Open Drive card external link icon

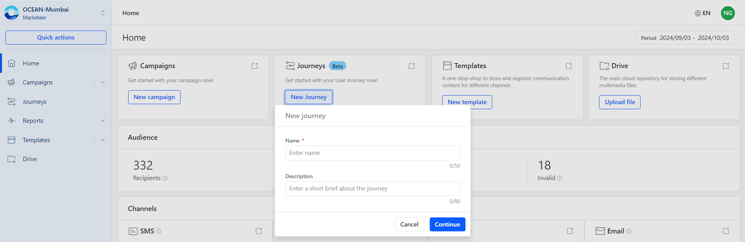tap(726, 66)
